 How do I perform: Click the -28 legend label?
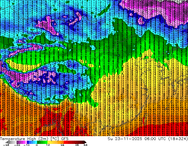click(6, 145)
